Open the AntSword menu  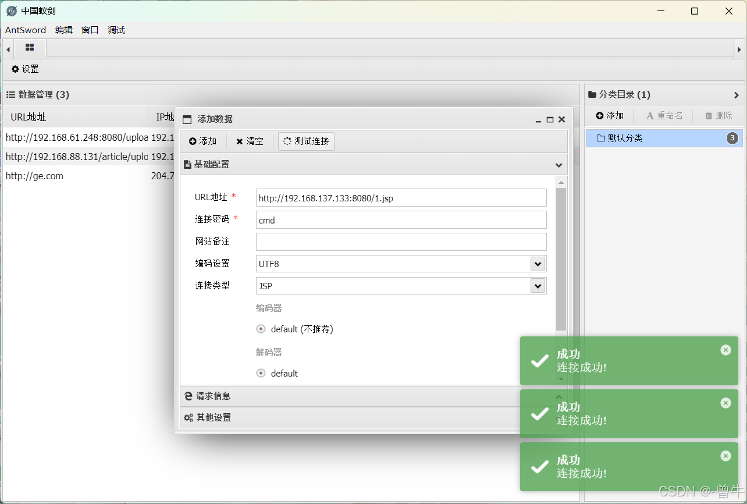tap(26, 30)
